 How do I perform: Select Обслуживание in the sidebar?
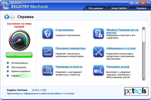[19, 67]
